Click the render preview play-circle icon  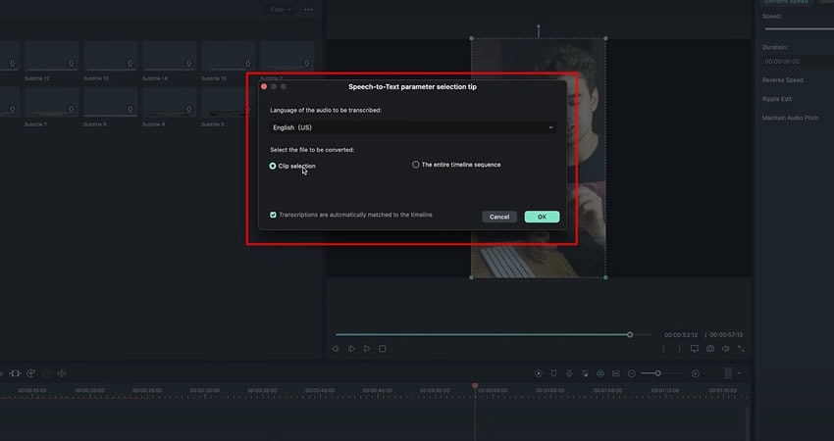tap(539, 373)
